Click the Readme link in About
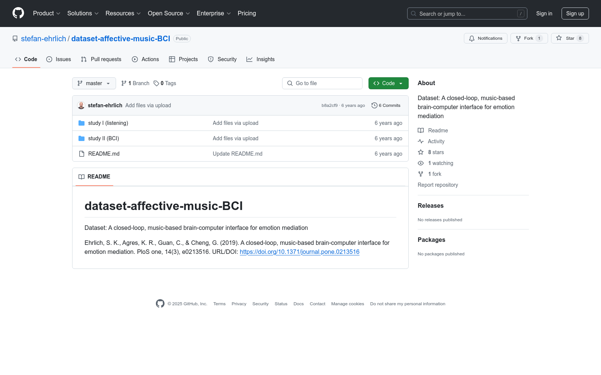Screen dimensions: 601x375 433,130
